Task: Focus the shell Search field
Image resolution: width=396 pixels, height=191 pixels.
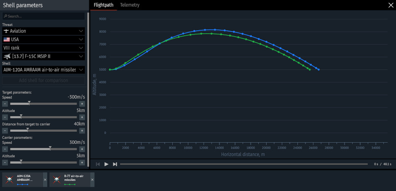Action: click(x=43, y=16)
